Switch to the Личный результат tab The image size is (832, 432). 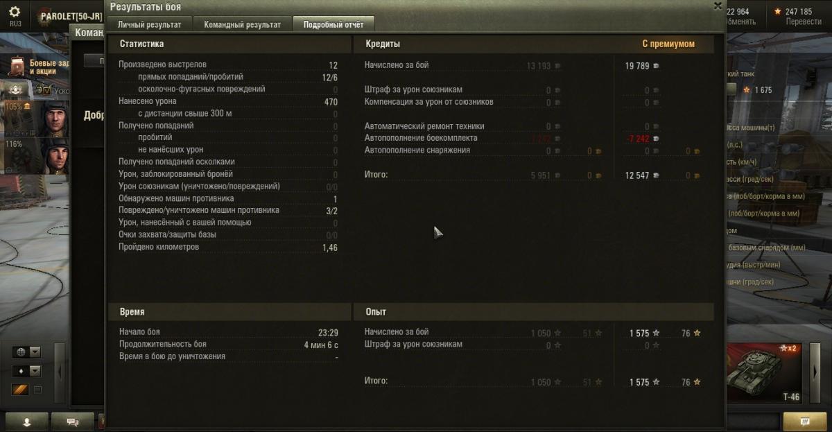click(x=150, y=24)
